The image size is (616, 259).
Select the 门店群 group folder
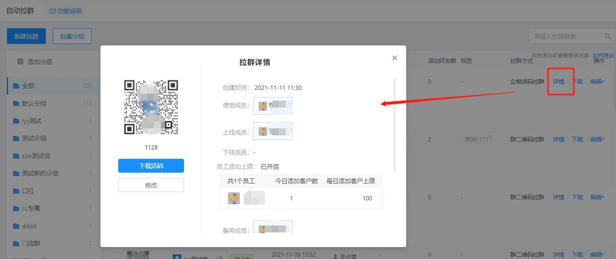click(x=54, y=243)
